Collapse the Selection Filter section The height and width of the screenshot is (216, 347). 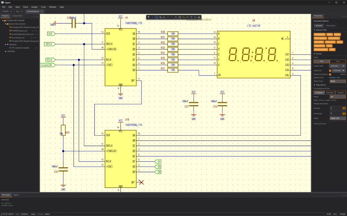tap(315, 30)
